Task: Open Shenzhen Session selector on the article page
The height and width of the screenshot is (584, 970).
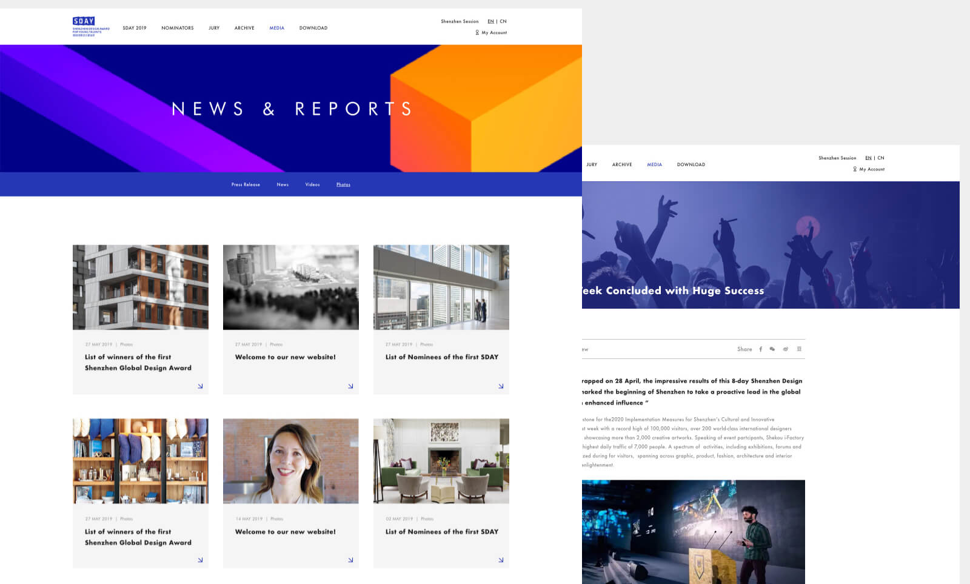Action: tap(837, 158)
